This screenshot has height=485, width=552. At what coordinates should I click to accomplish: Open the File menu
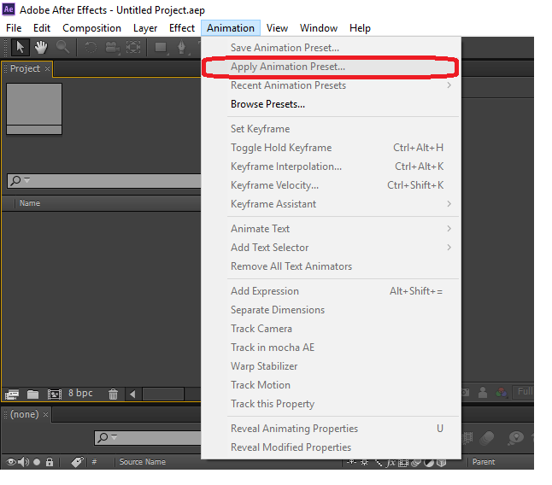(14, 28)
